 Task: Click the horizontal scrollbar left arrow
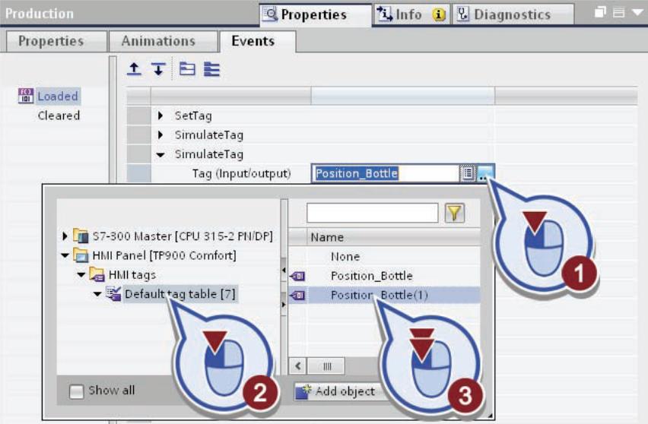(x=298, y=365)
